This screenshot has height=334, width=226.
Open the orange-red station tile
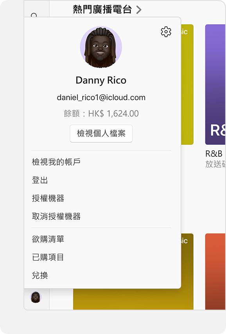point(215,271)
